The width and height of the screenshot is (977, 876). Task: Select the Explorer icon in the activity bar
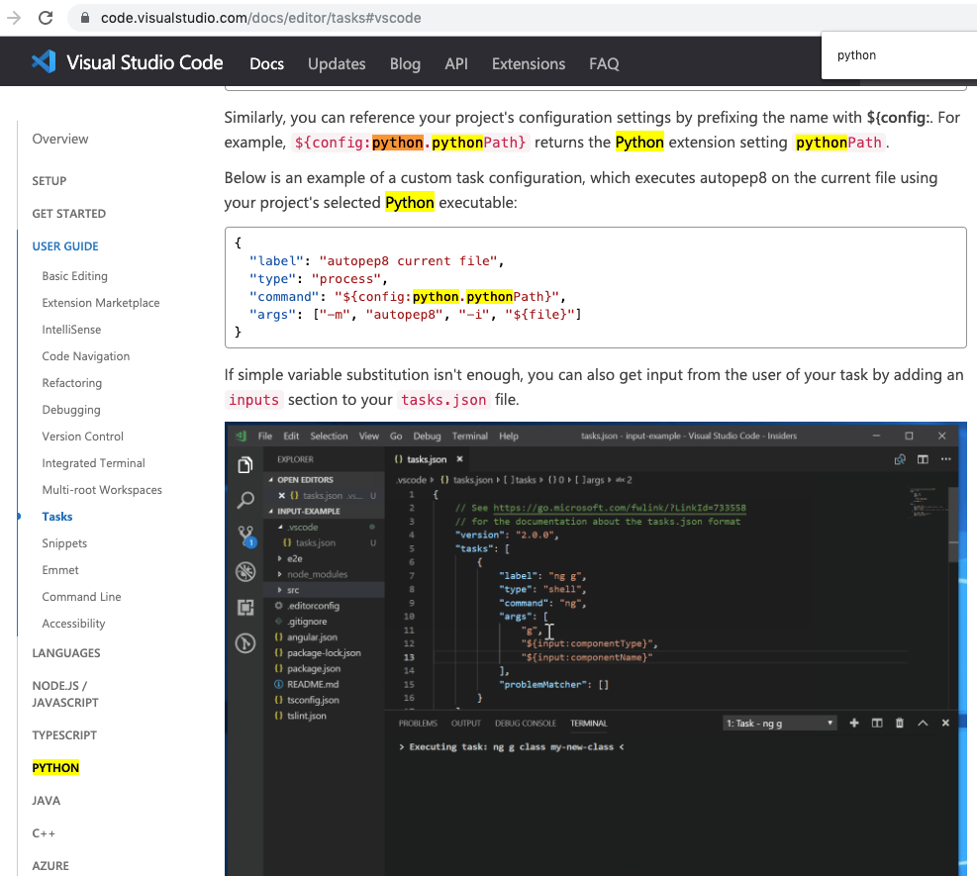(x=245, y=464)
